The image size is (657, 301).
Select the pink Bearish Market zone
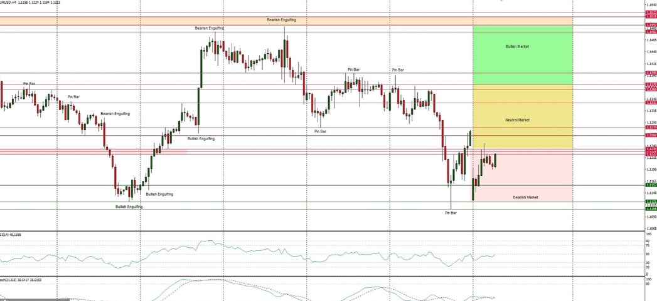pyautogui.click(x=522, y=181)
